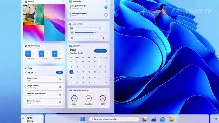Click the Volume Mixer gear icon

pos(70,24)
